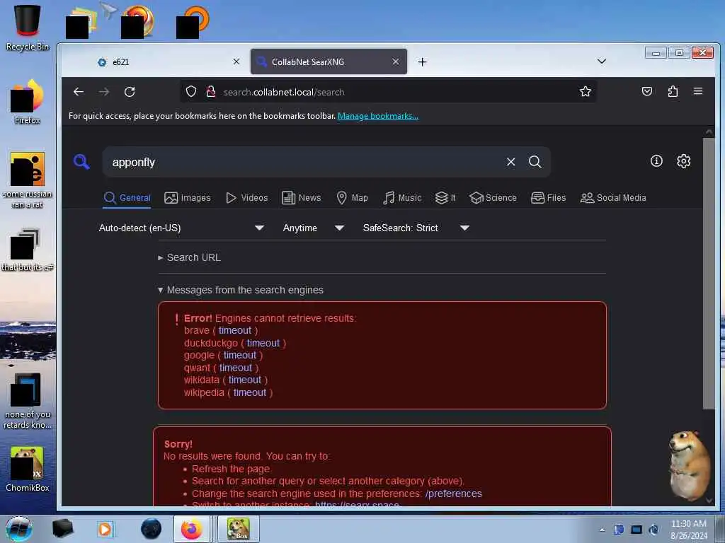Image resolution: width=725 pixels, height=543 pixels.
Task: Close the e621 tab
Action: click(x=236, y=62)
